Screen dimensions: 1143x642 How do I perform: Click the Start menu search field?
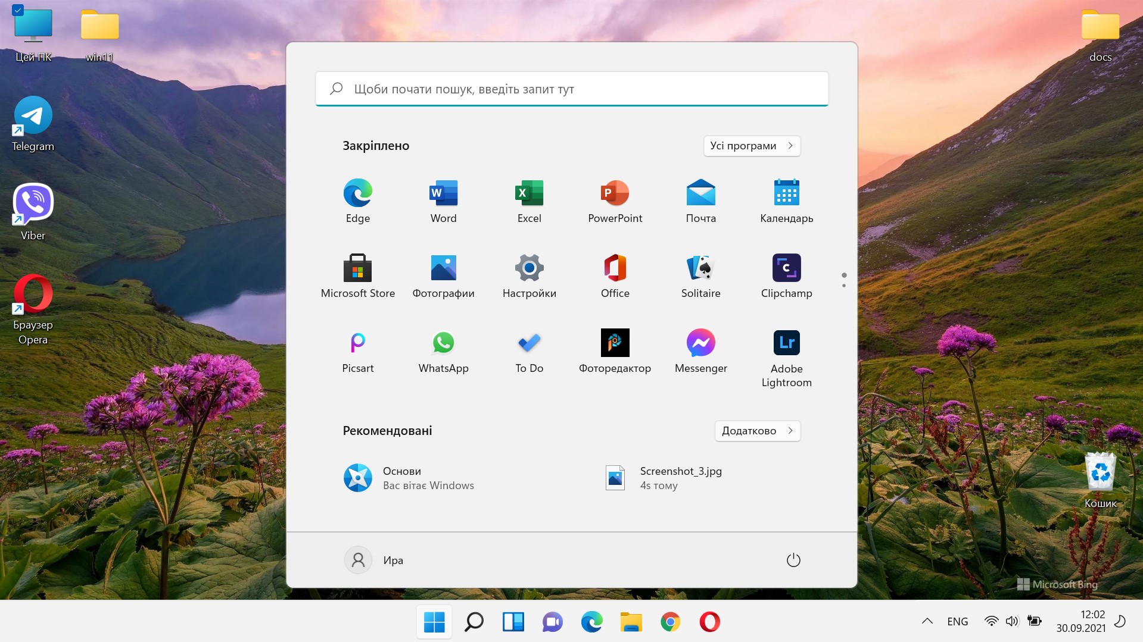click(x=572, y=89)
